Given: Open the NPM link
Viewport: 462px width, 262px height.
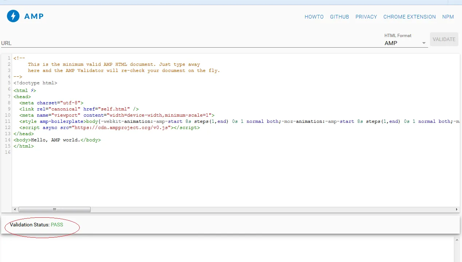Looking at the screenshot, I should tap(448, 17).
